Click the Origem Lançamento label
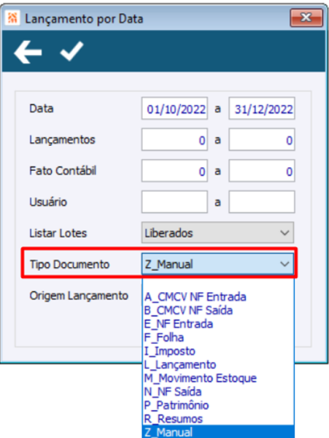Viewport: 329px width, 438px height. click(x=79, y=296)
